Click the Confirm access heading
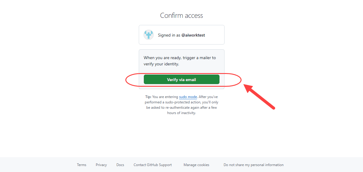The width and height of the screenshot is (363, 172). click(x=182, y=15)
